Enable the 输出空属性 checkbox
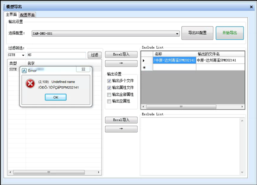 (x=109, y=102)
